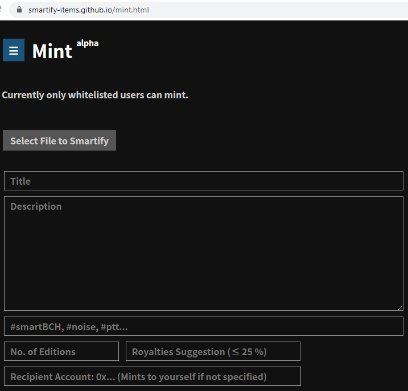Click the Select File to Smartify button
Viewport: 408px width, 391px height.
tap(59, 140)
